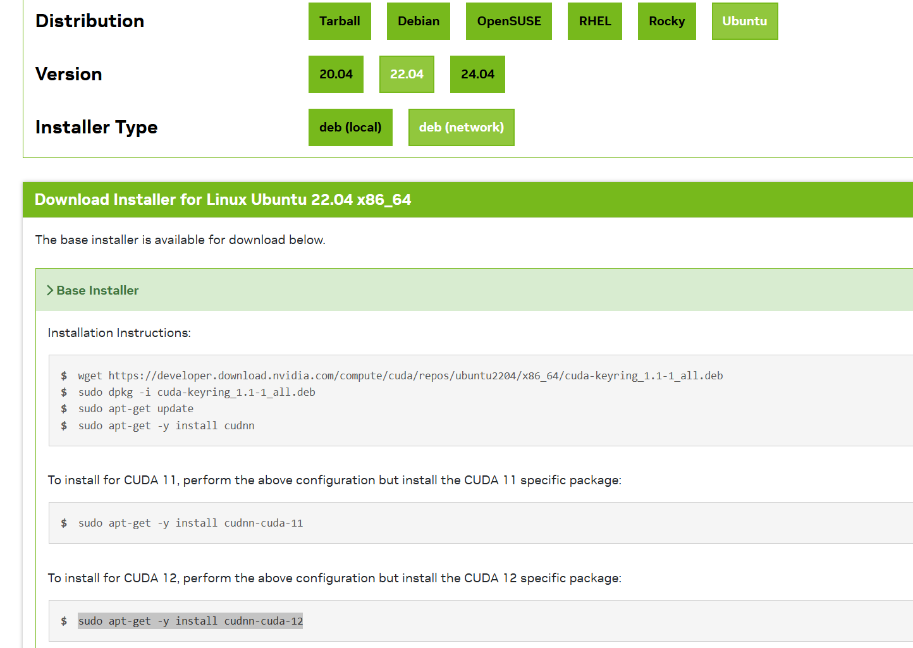Choose version 20.04
913x648 pixels.
pos(336,74)
